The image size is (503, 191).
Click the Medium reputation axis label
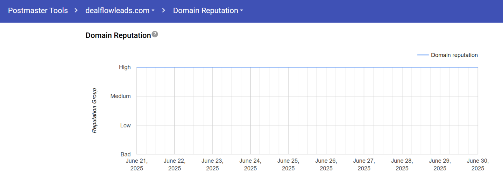(120, 96)
